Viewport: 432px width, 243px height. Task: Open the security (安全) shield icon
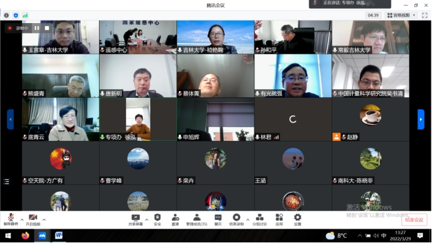[x=157, y=220]
